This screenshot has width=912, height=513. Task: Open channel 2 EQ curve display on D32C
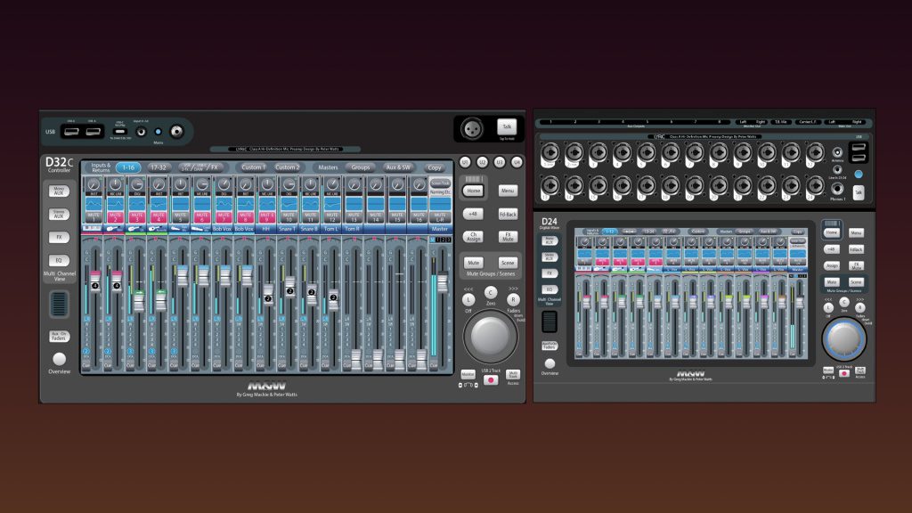tap(115, 204)
